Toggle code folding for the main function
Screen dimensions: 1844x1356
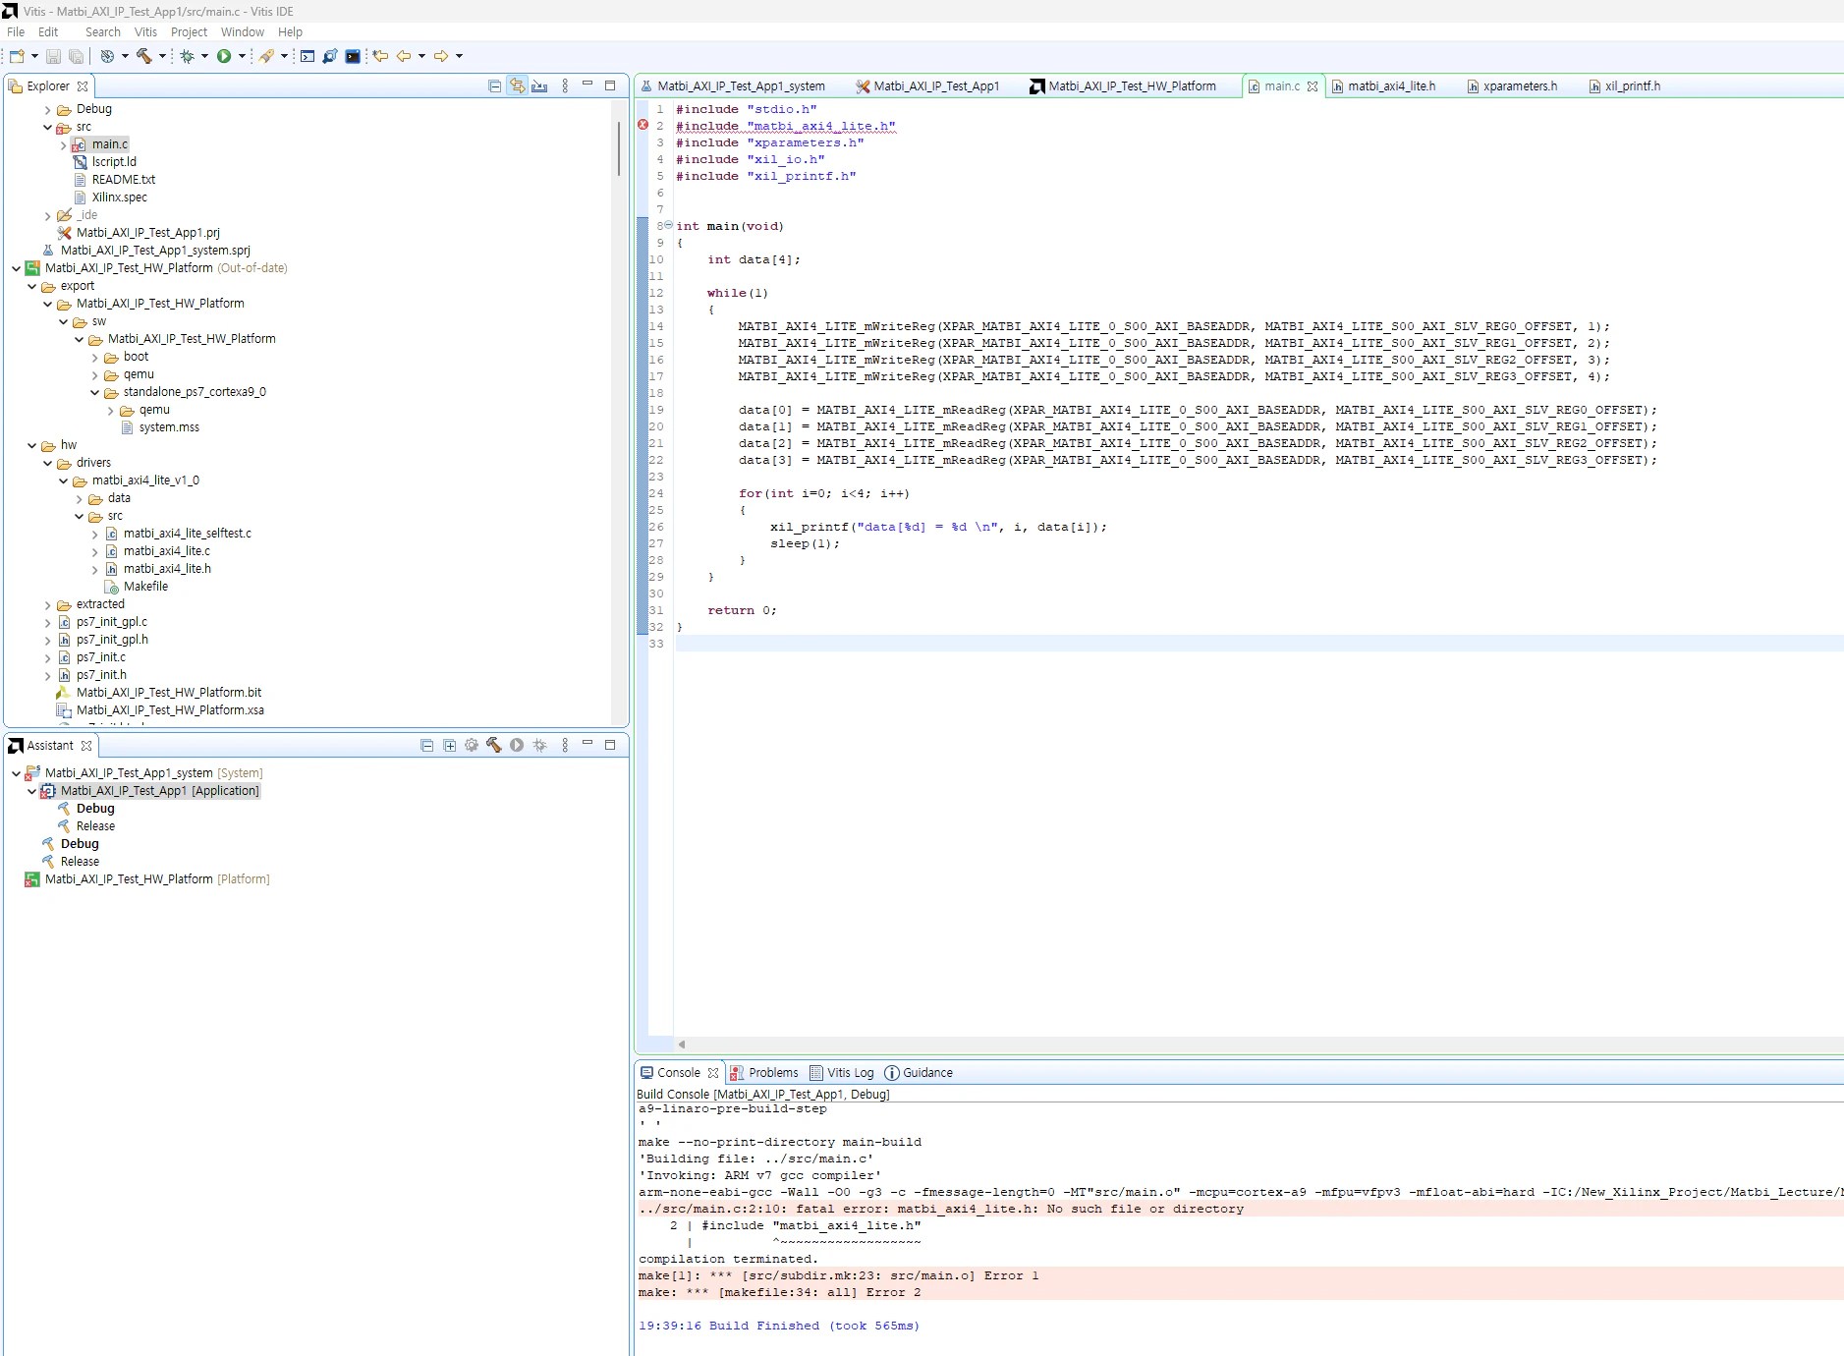pos(669,225)
